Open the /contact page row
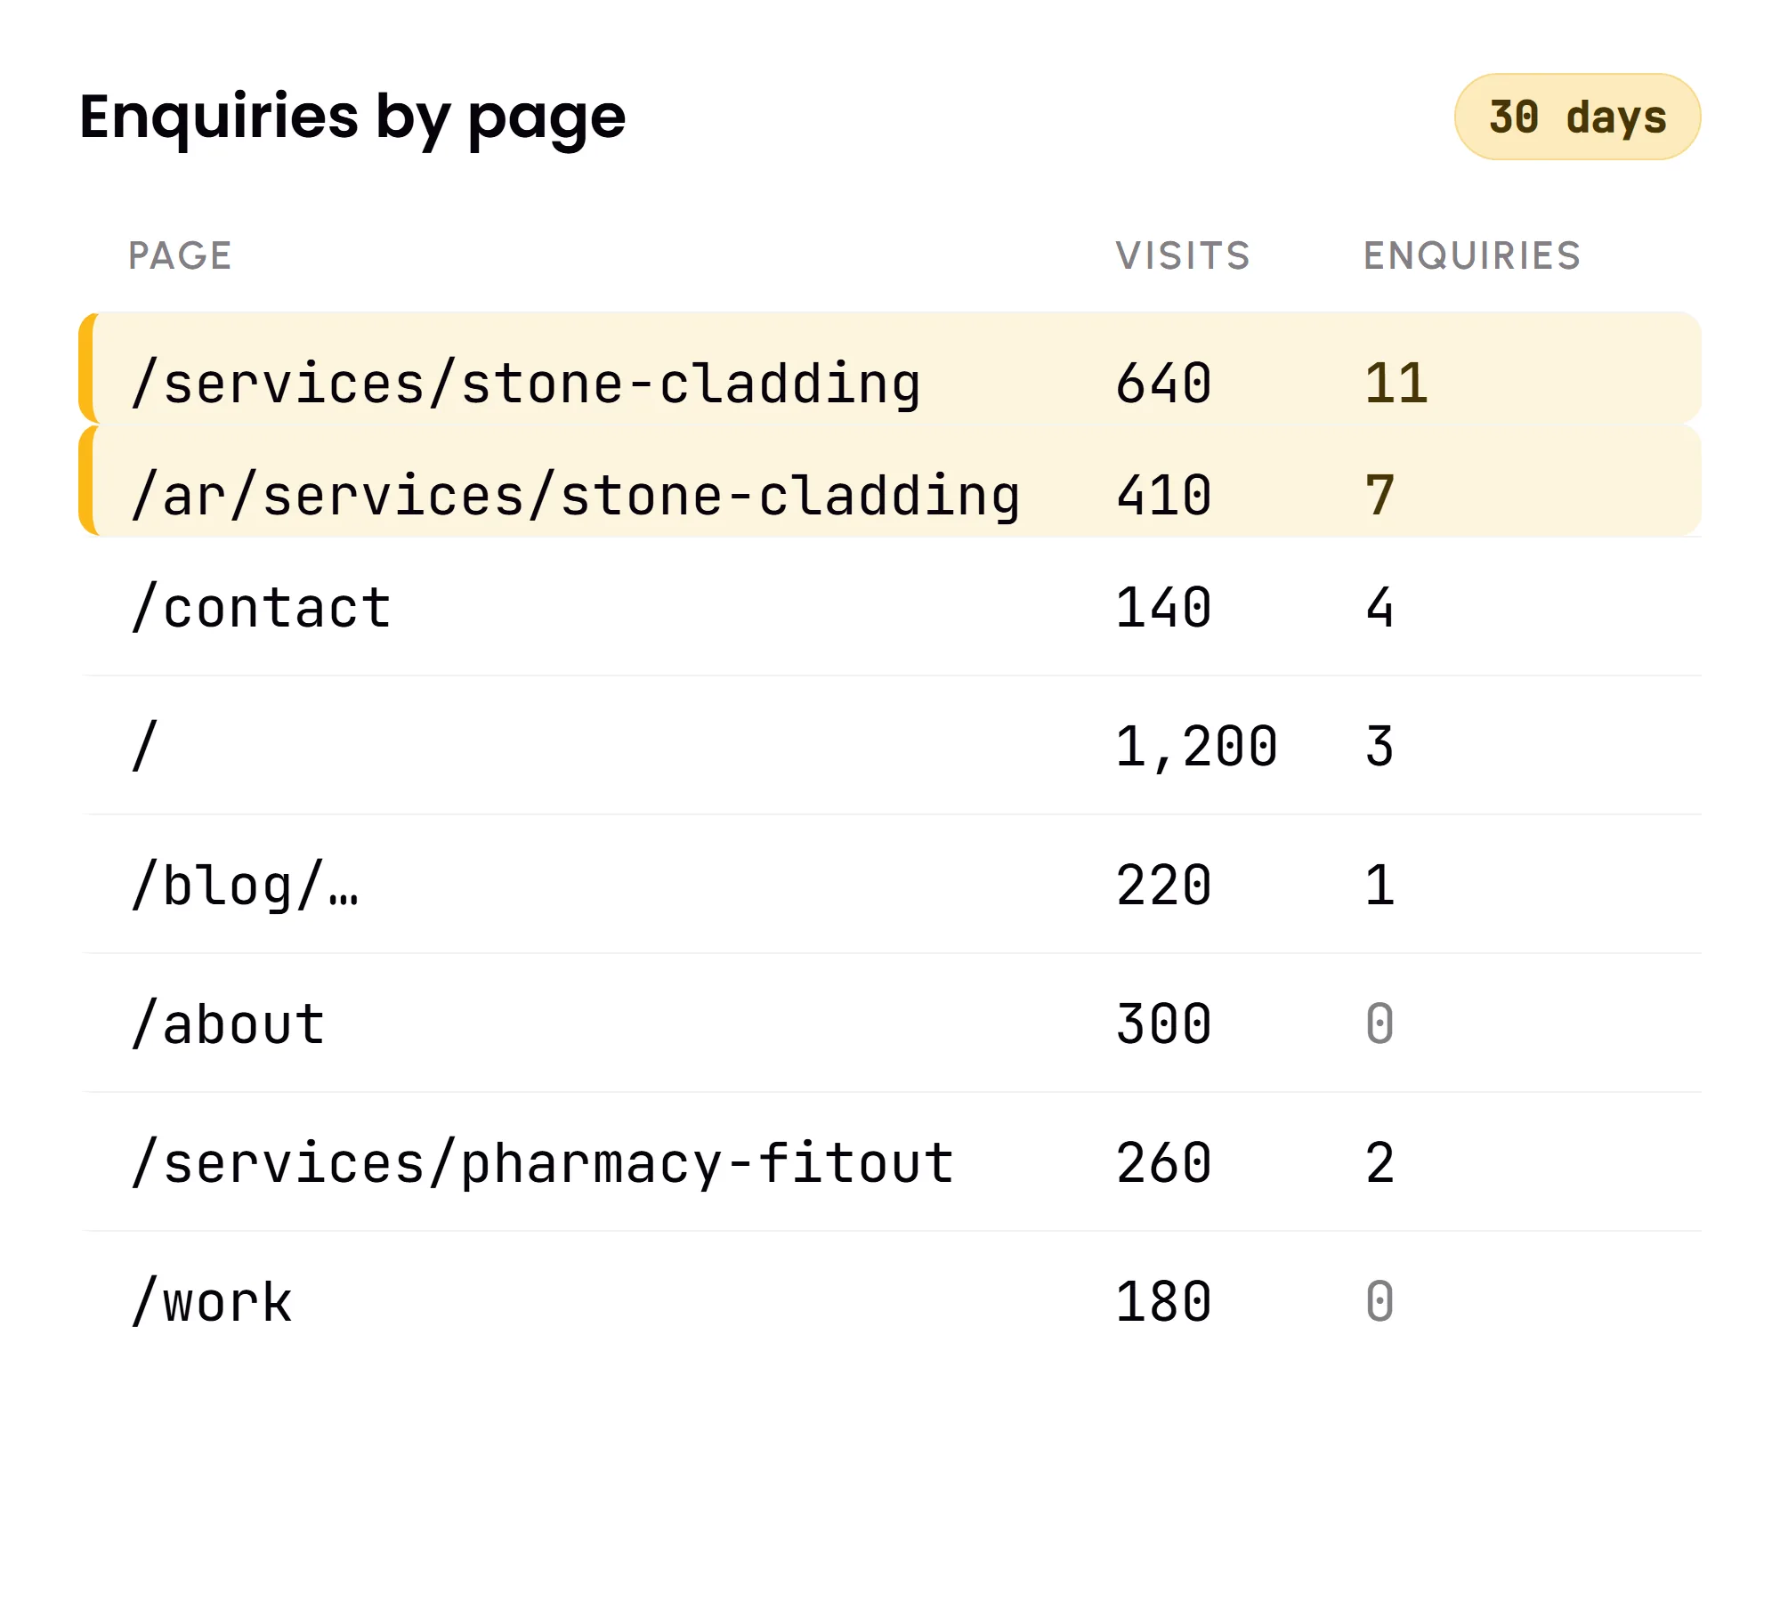Screen dimensions: 1780x1602 (x=890, y=607)
